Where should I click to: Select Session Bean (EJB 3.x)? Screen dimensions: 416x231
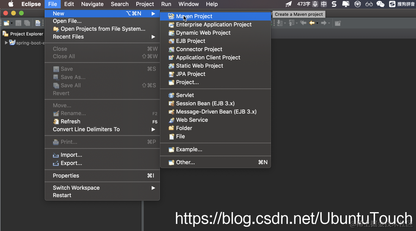(x=215, y=103)
